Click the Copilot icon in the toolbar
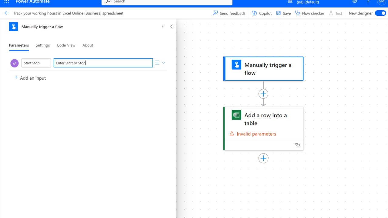 (x=254, y=13)
